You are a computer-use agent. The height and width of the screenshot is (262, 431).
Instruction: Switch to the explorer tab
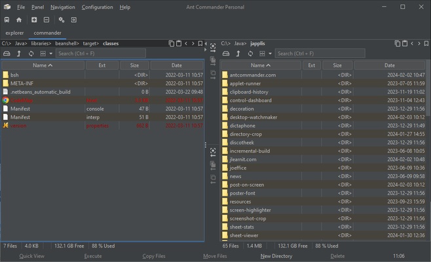click(x=14, y=33)
